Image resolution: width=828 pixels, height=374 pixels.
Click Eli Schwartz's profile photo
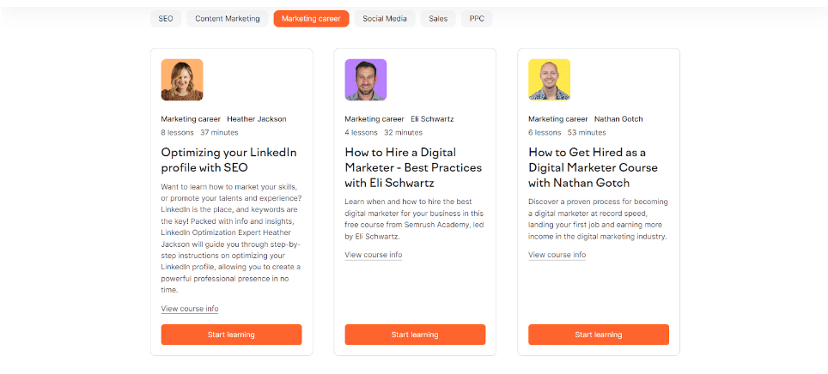click(x=366, y=80)
